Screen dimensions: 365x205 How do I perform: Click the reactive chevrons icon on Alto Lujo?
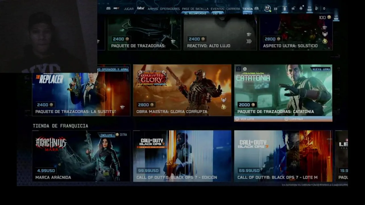coord(249,41)
